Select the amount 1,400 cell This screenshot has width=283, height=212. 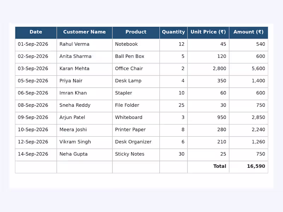(249, 82)
